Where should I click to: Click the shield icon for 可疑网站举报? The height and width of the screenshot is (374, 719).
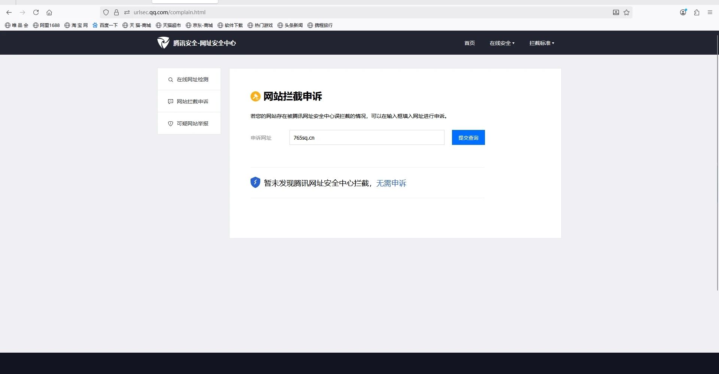170,124
